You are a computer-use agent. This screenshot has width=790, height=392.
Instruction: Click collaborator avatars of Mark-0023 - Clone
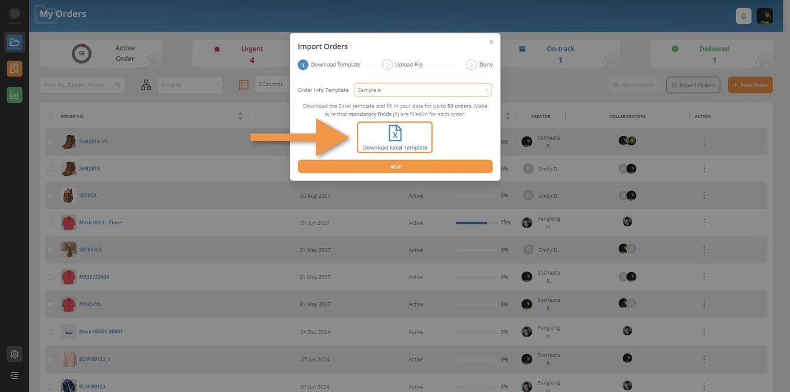(627, 221)
